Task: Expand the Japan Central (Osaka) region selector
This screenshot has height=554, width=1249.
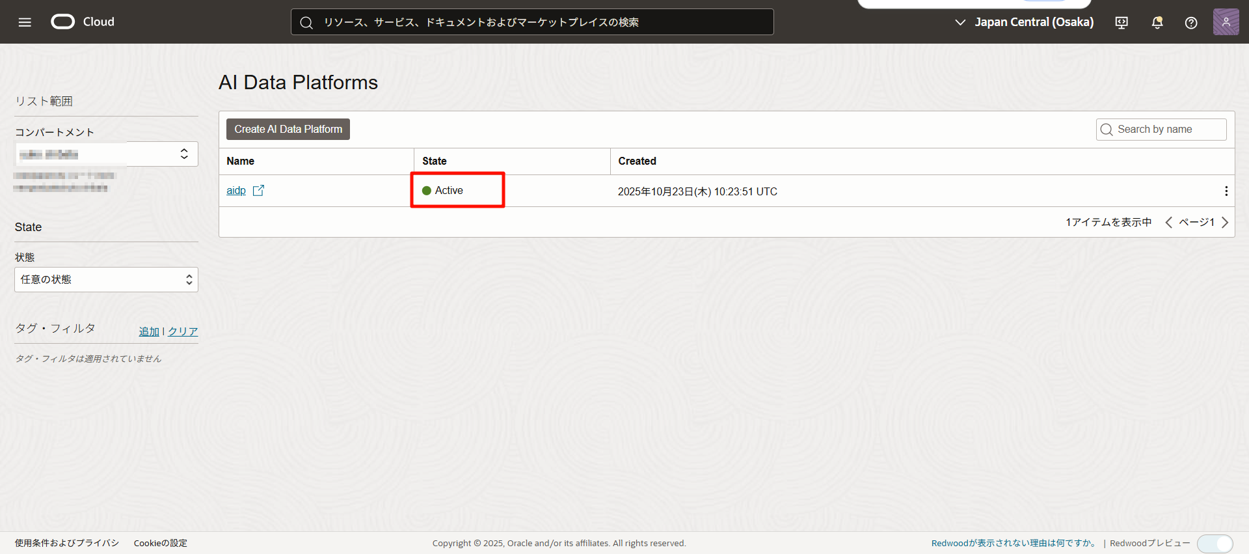Action: 1024,22
